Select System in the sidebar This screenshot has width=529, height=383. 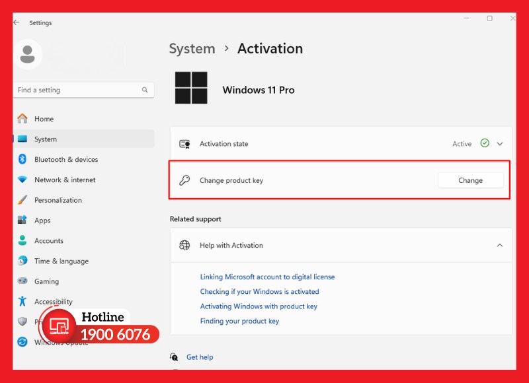tap(84, 139)
